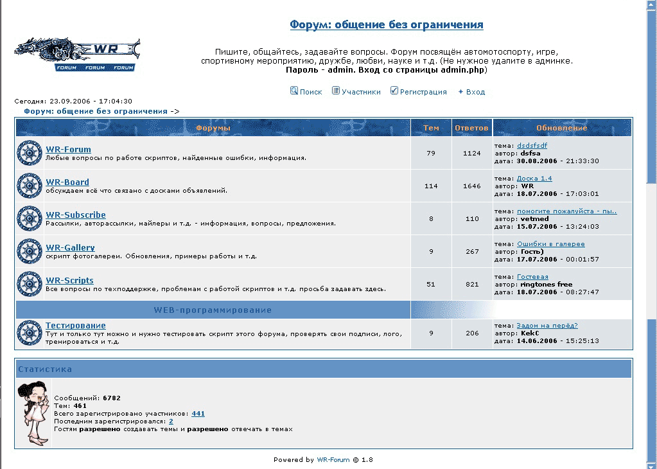This screenshot has height=469, width=657.
Task: Click the Статистика section header
Action: tap(324, 369)
